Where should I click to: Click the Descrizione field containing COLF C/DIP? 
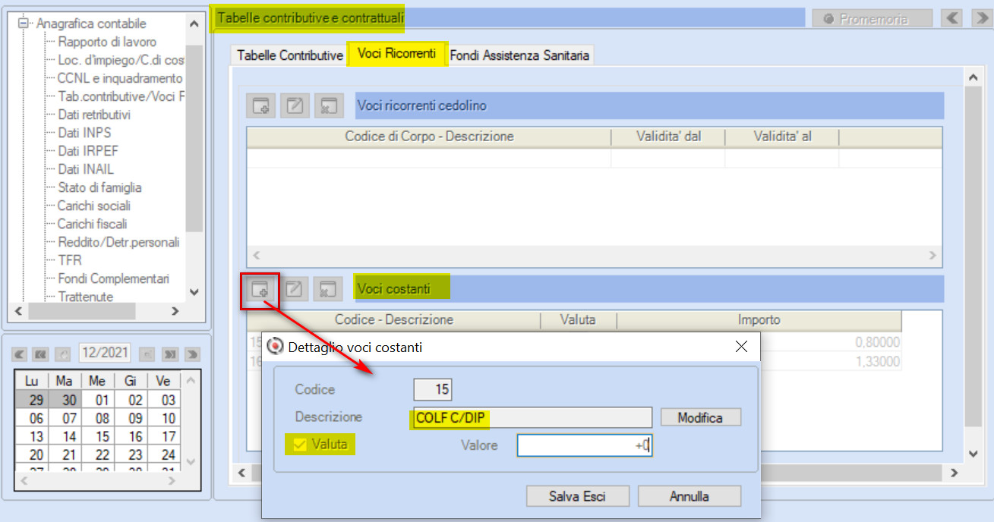pos(532,417)
